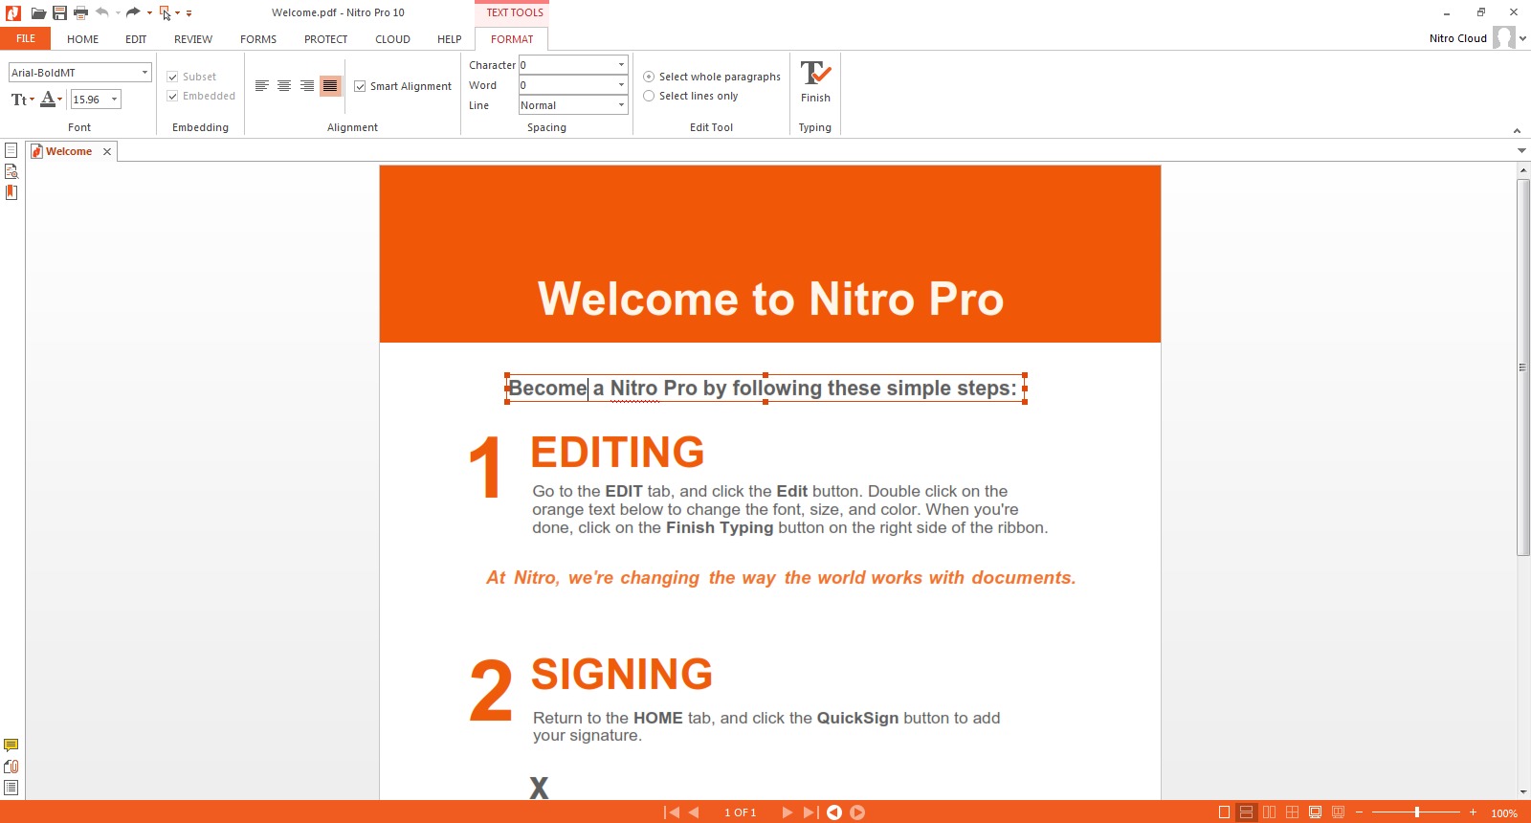Open the Attachments paperclip panel

pyautogui.click(x=11, y=767)
